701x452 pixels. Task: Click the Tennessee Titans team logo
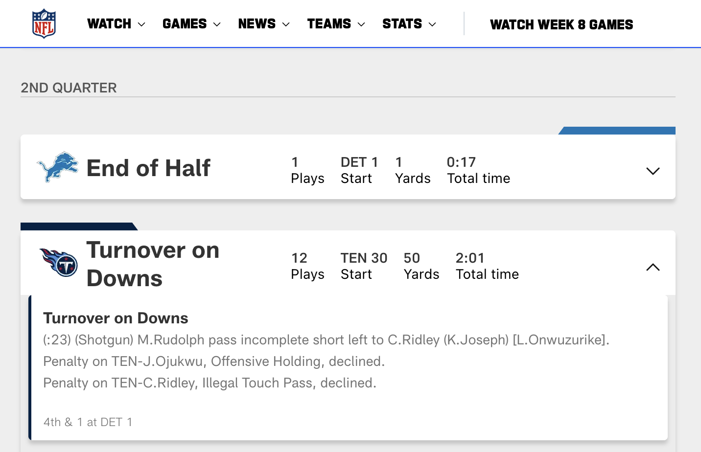coord(58,263)
